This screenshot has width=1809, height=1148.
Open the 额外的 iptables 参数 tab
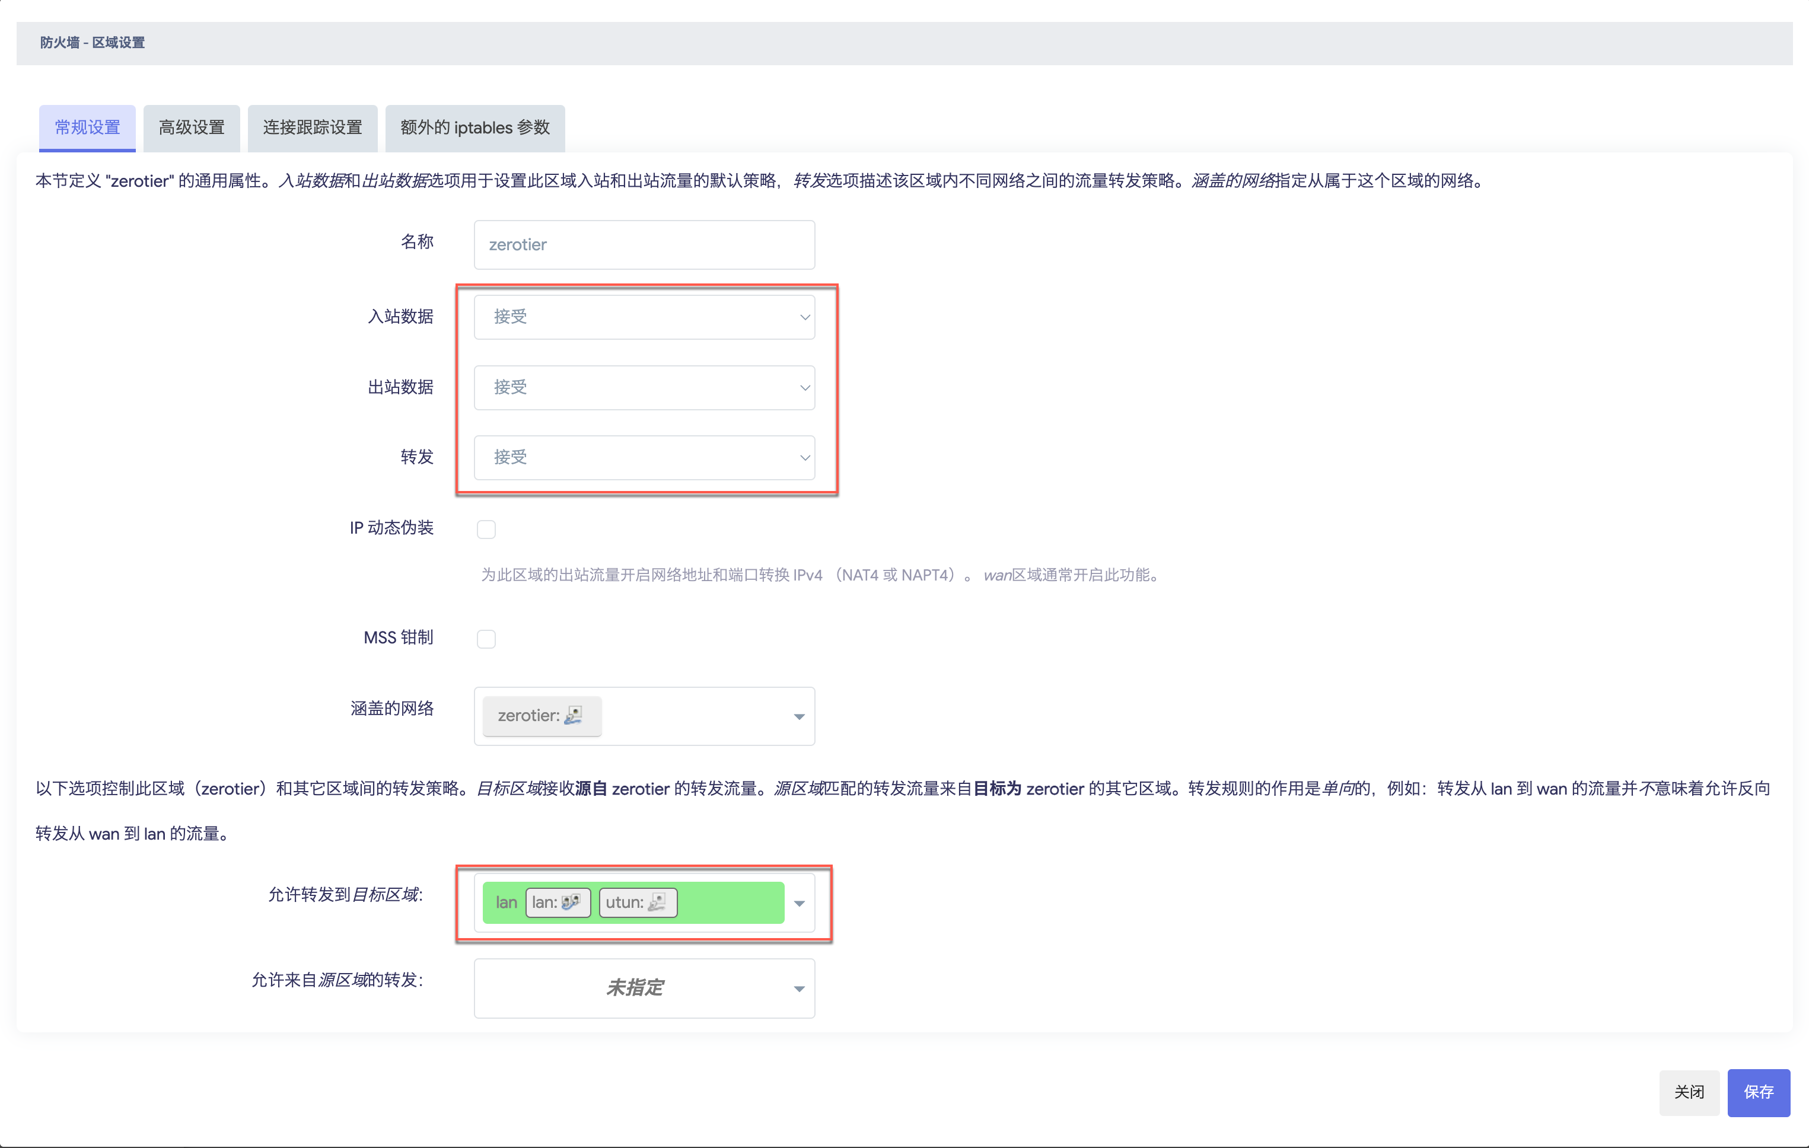coord(474,127)
